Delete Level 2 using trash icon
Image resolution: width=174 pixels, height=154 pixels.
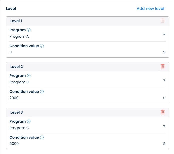[163, 66]
